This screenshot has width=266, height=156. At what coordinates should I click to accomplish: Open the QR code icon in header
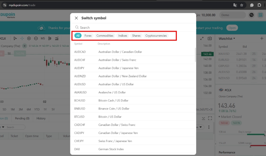point(260,15)
